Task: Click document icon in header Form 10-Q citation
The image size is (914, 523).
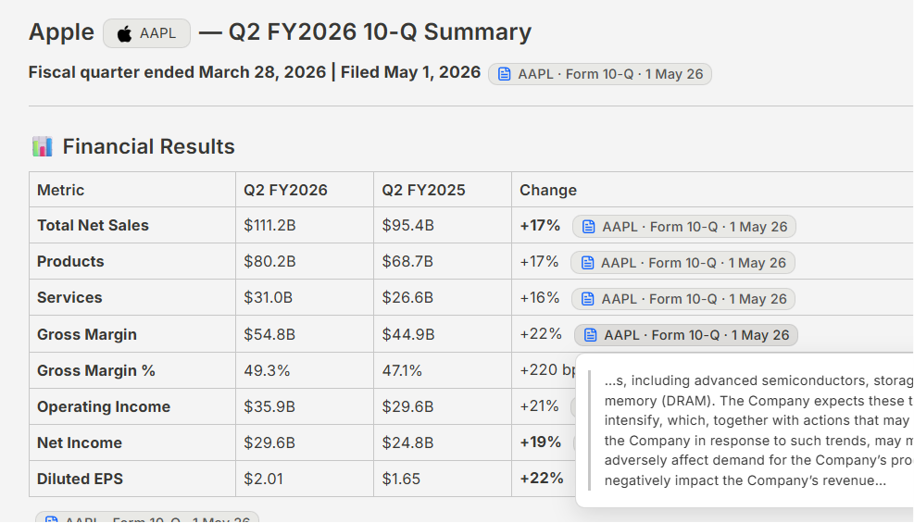Action: 504,74
